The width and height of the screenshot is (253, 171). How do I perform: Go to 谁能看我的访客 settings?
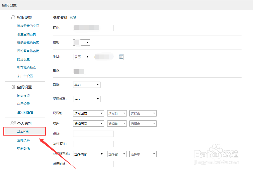click(x=28, y=43)
